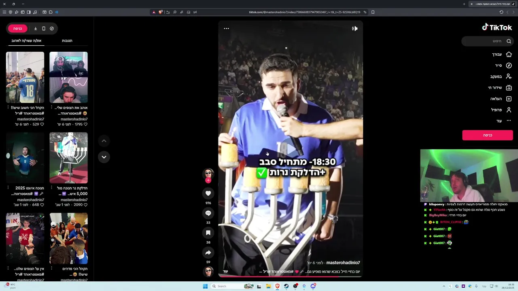Reload the page with the refresh icon
The image size is (518, 291).
pyautogui.click(x=501, y=12)
